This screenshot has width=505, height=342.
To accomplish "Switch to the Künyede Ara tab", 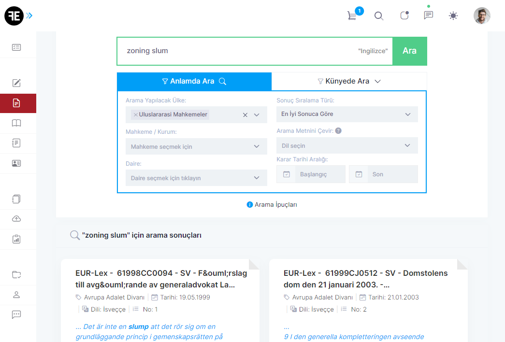I will (349, 81).
